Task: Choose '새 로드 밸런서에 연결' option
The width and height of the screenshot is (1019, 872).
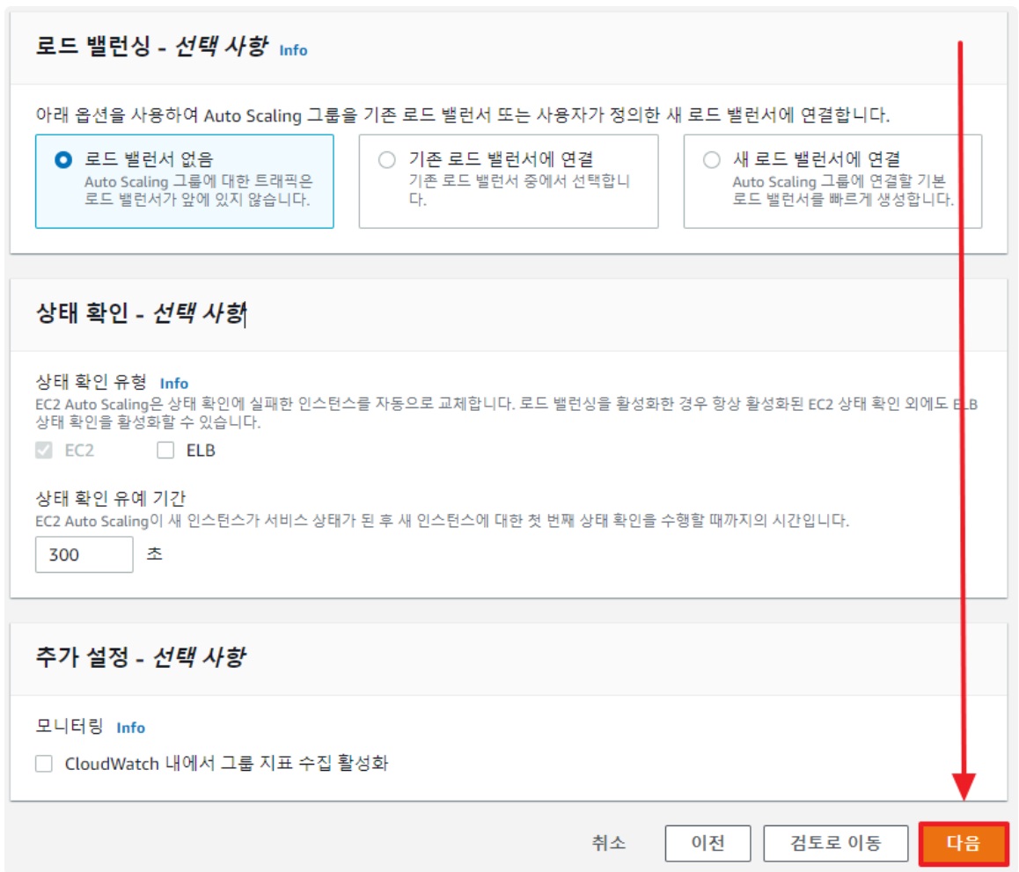Action: coord(712,159)
